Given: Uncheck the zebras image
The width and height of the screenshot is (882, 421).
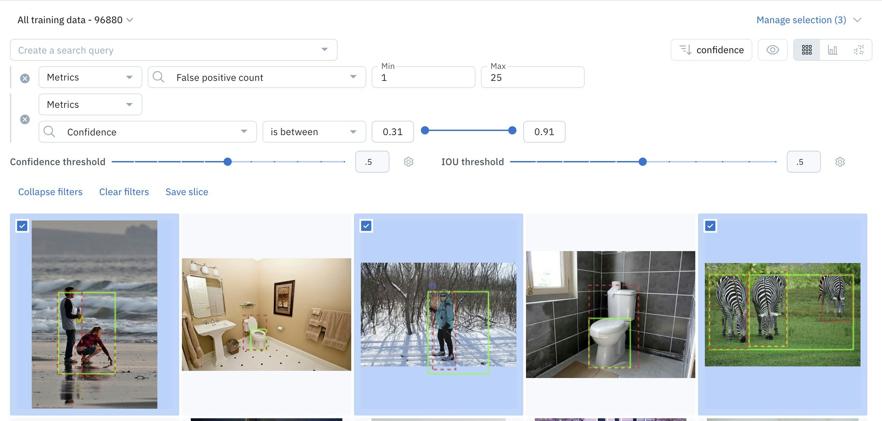Looking at the screenshot, I should [710, 226].
